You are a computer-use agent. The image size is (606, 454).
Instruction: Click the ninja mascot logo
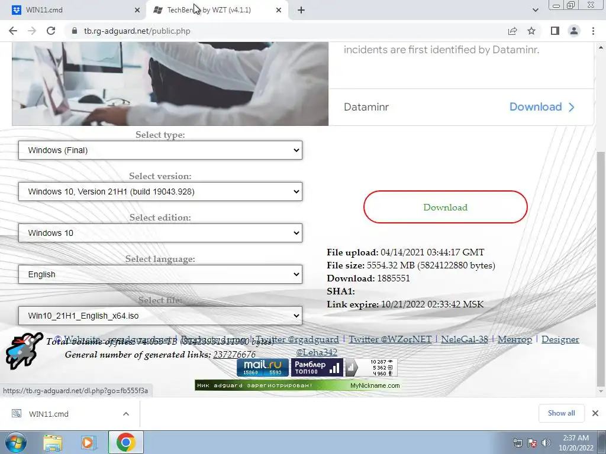24,351
